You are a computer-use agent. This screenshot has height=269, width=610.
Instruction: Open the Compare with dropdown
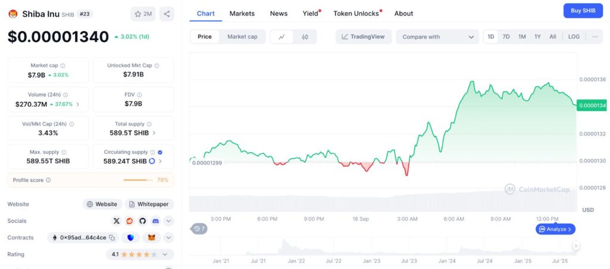pos(437,37)
